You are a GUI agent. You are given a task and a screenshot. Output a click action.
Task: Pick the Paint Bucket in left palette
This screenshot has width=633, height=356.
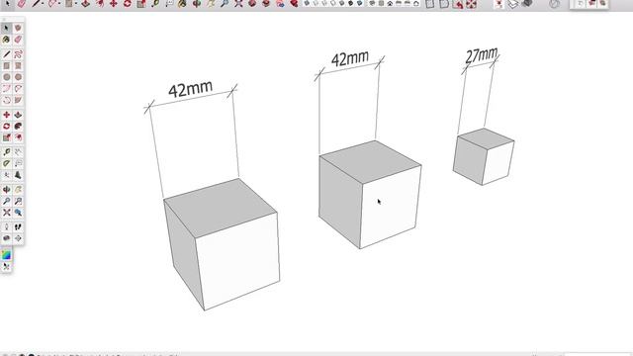click(6, 40)
